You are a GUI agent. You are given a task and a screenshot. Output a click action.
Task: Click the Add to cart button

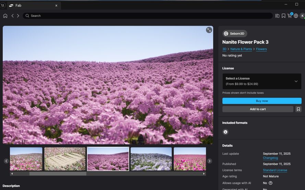click(258, 109)
